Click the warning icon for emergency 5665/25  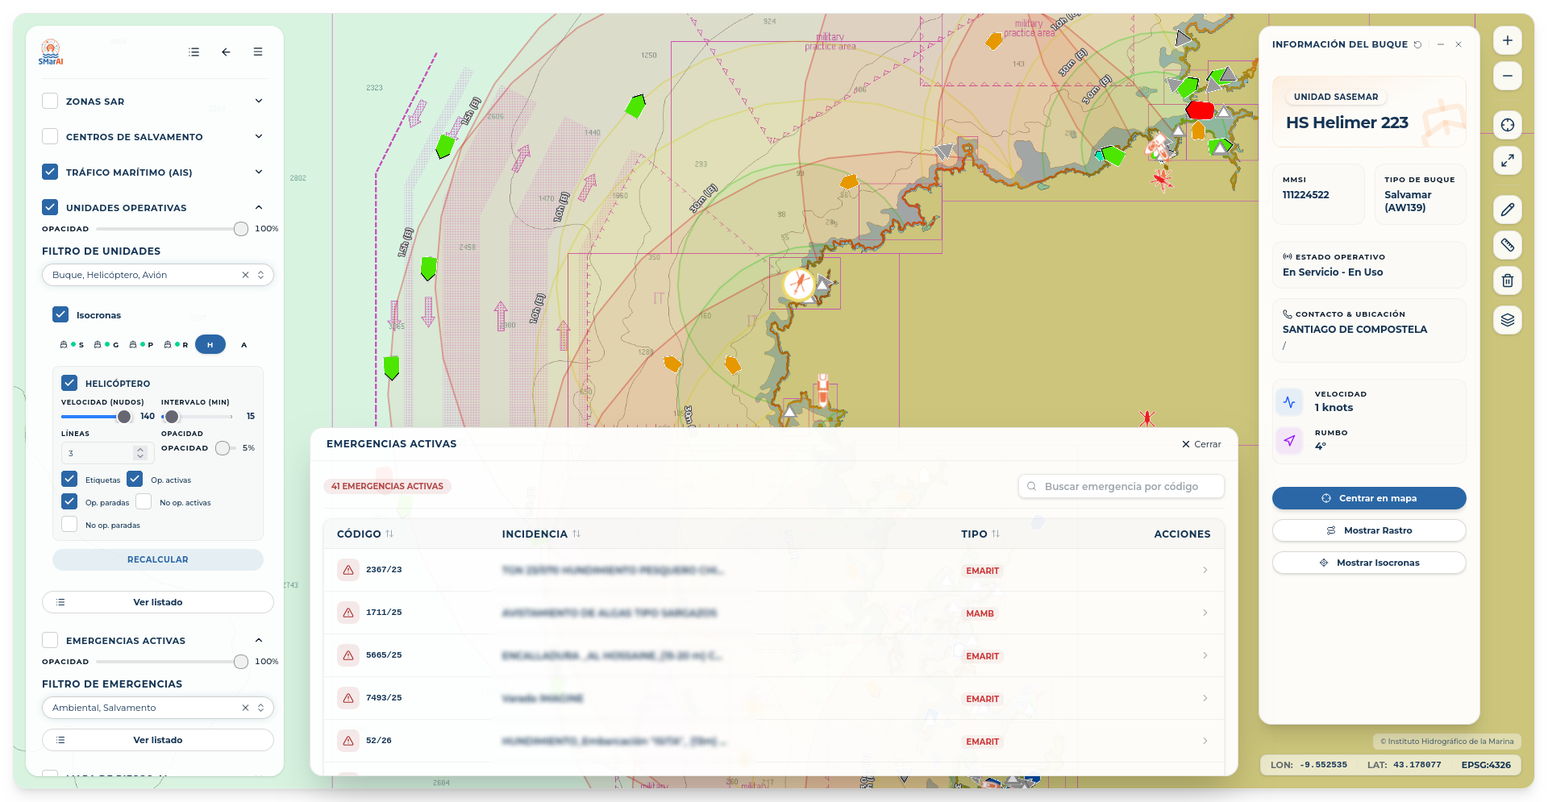(348, 655)
